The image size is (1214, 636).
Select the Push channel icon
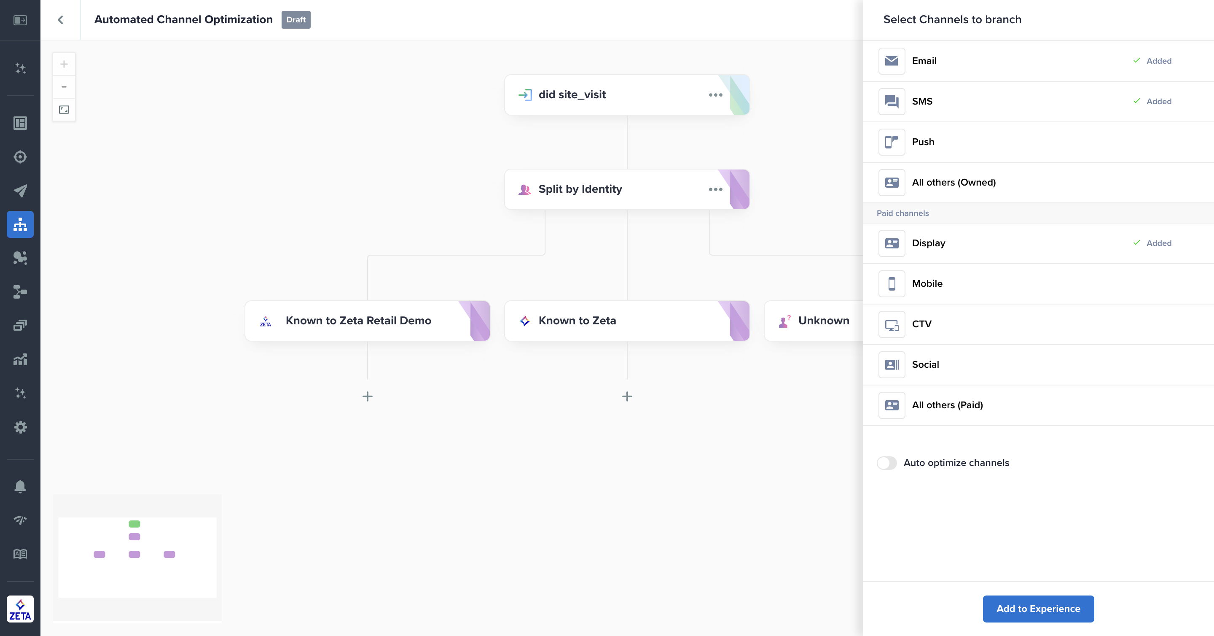click(891, 142)
